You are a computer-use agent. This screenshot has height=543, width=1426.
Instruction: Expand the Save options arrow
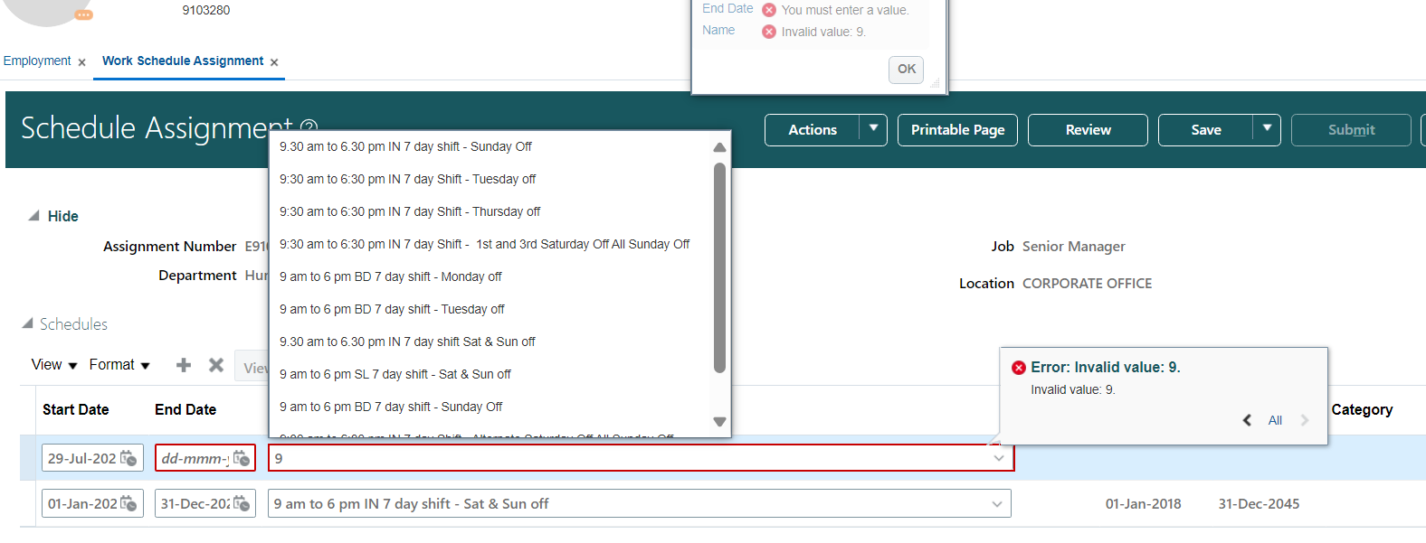[x=1267, y=129]
